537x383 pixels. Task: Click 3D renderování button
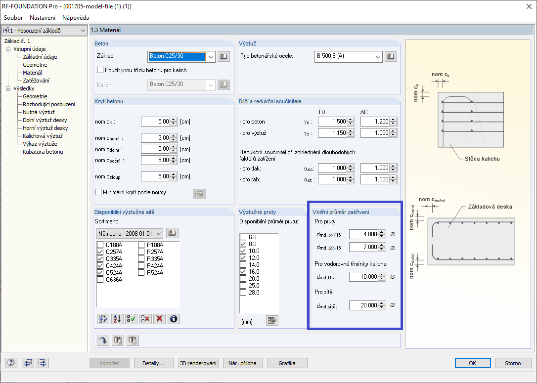click(x=198, y=363)
